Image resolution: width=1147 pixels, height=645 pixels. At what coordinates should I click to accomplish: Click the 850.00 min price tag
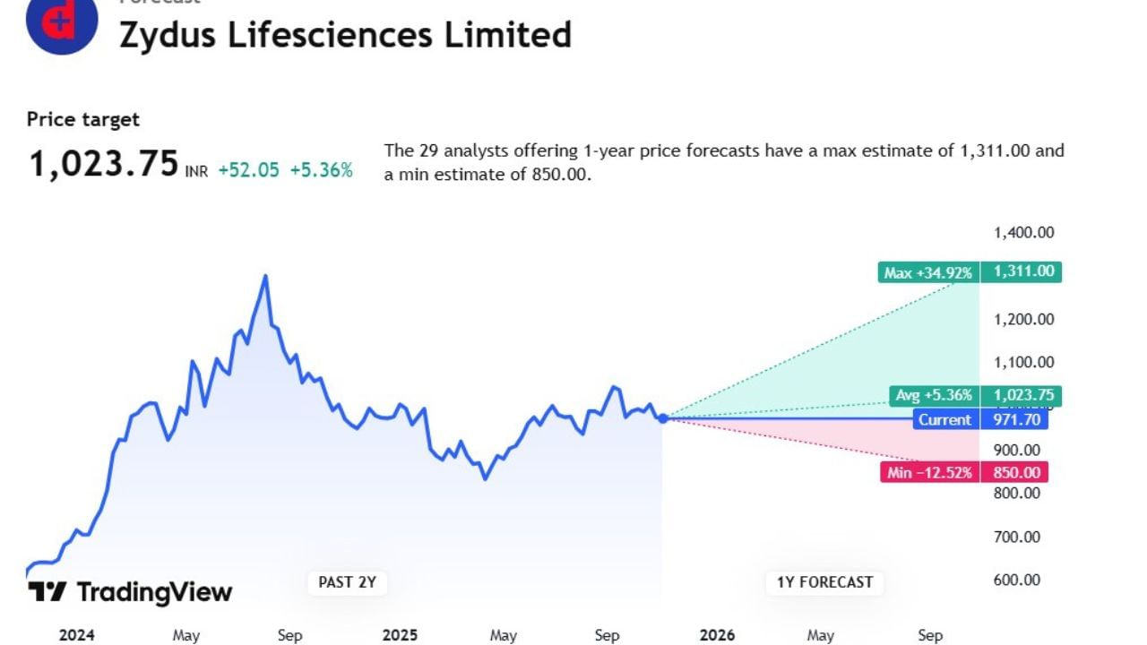coord(1014,472)
